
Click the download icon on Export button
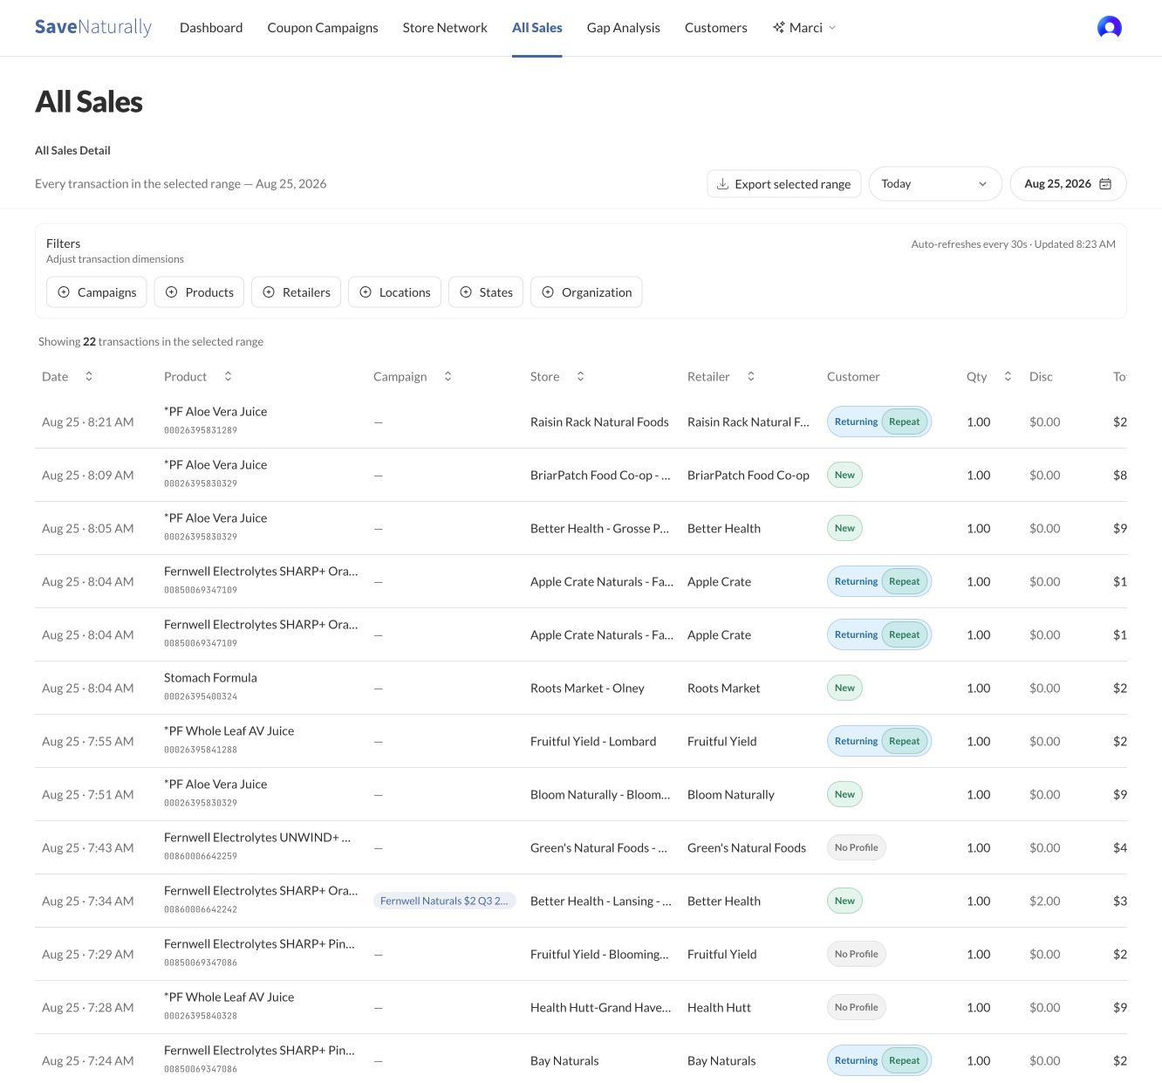(x=722, y=184)
